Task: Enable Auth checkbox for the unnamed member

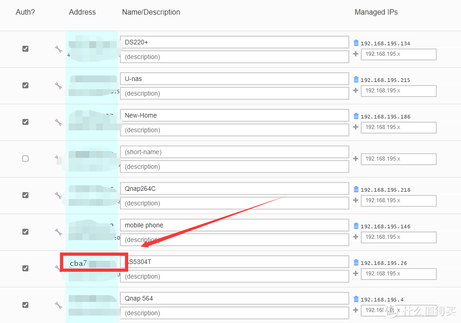Action: coord(26,159)
